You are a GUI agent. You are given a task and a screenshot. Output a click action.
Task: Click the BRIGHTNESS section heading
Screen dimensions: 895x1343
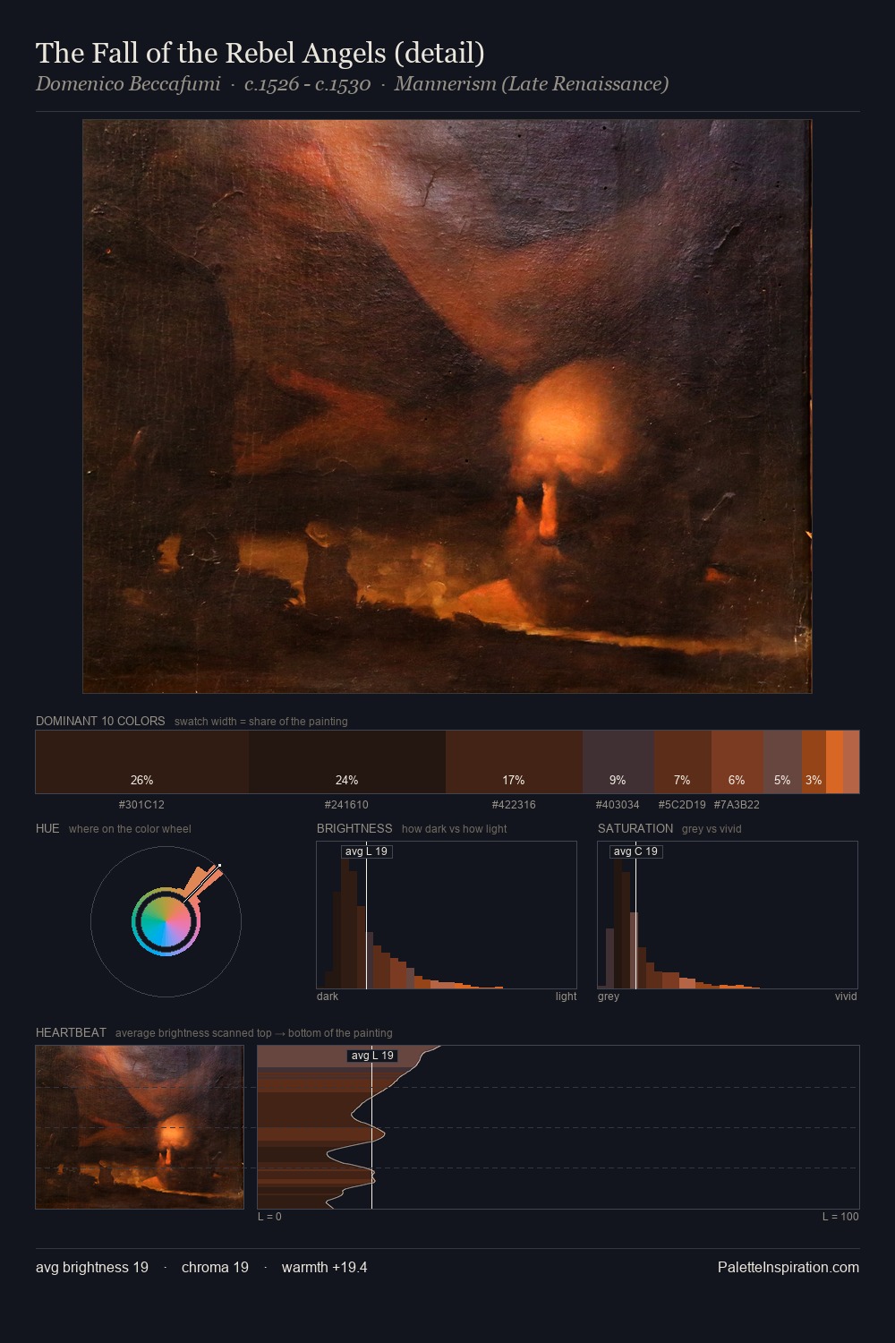[354, 829]
